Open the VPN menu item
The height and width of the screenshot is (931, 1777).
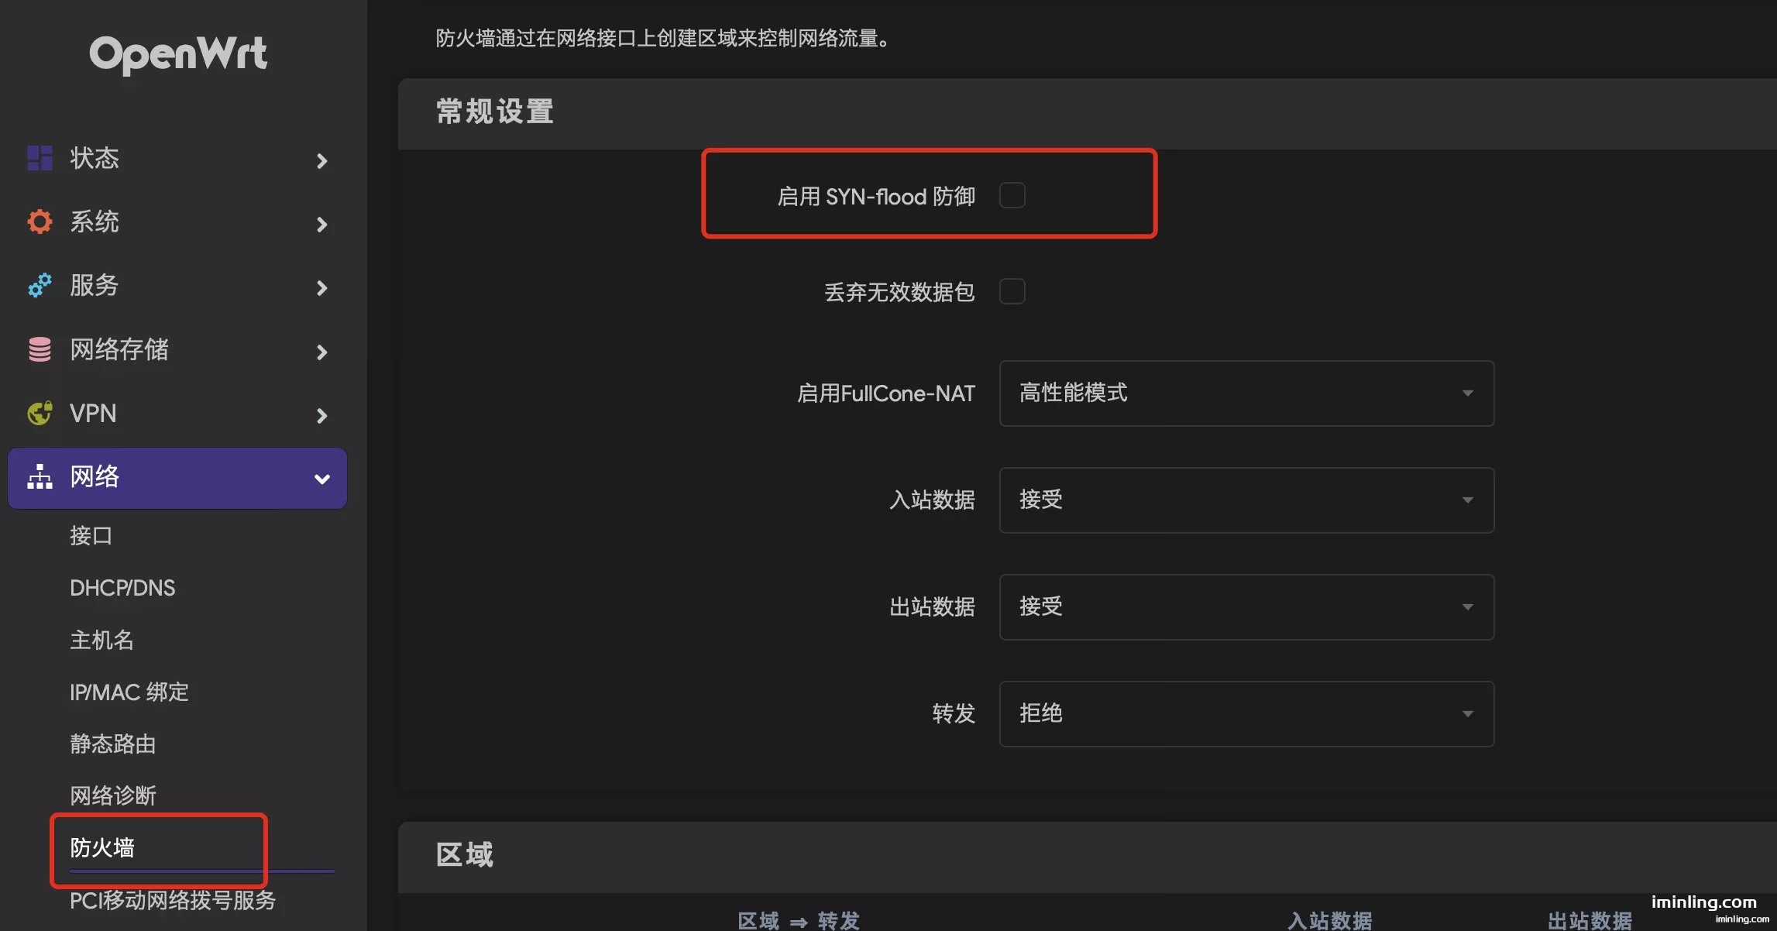[177, 413]
